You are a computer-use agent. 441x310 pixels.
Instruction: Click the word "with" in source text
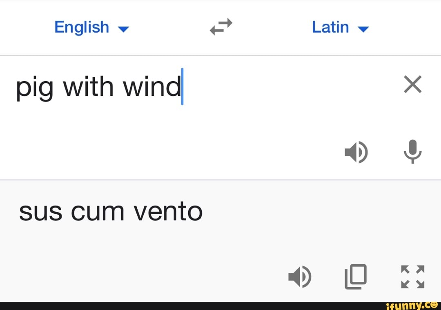[88, 86]
